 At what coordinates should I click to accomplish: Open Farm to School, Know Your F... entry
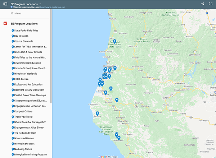click(30, 68)
